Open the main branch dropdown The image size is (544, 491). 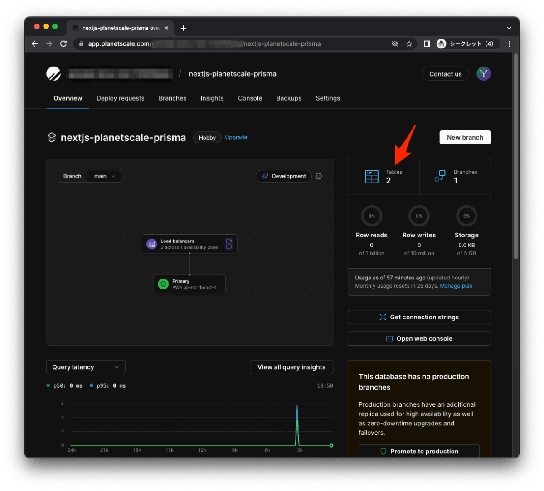click(104, 176)
